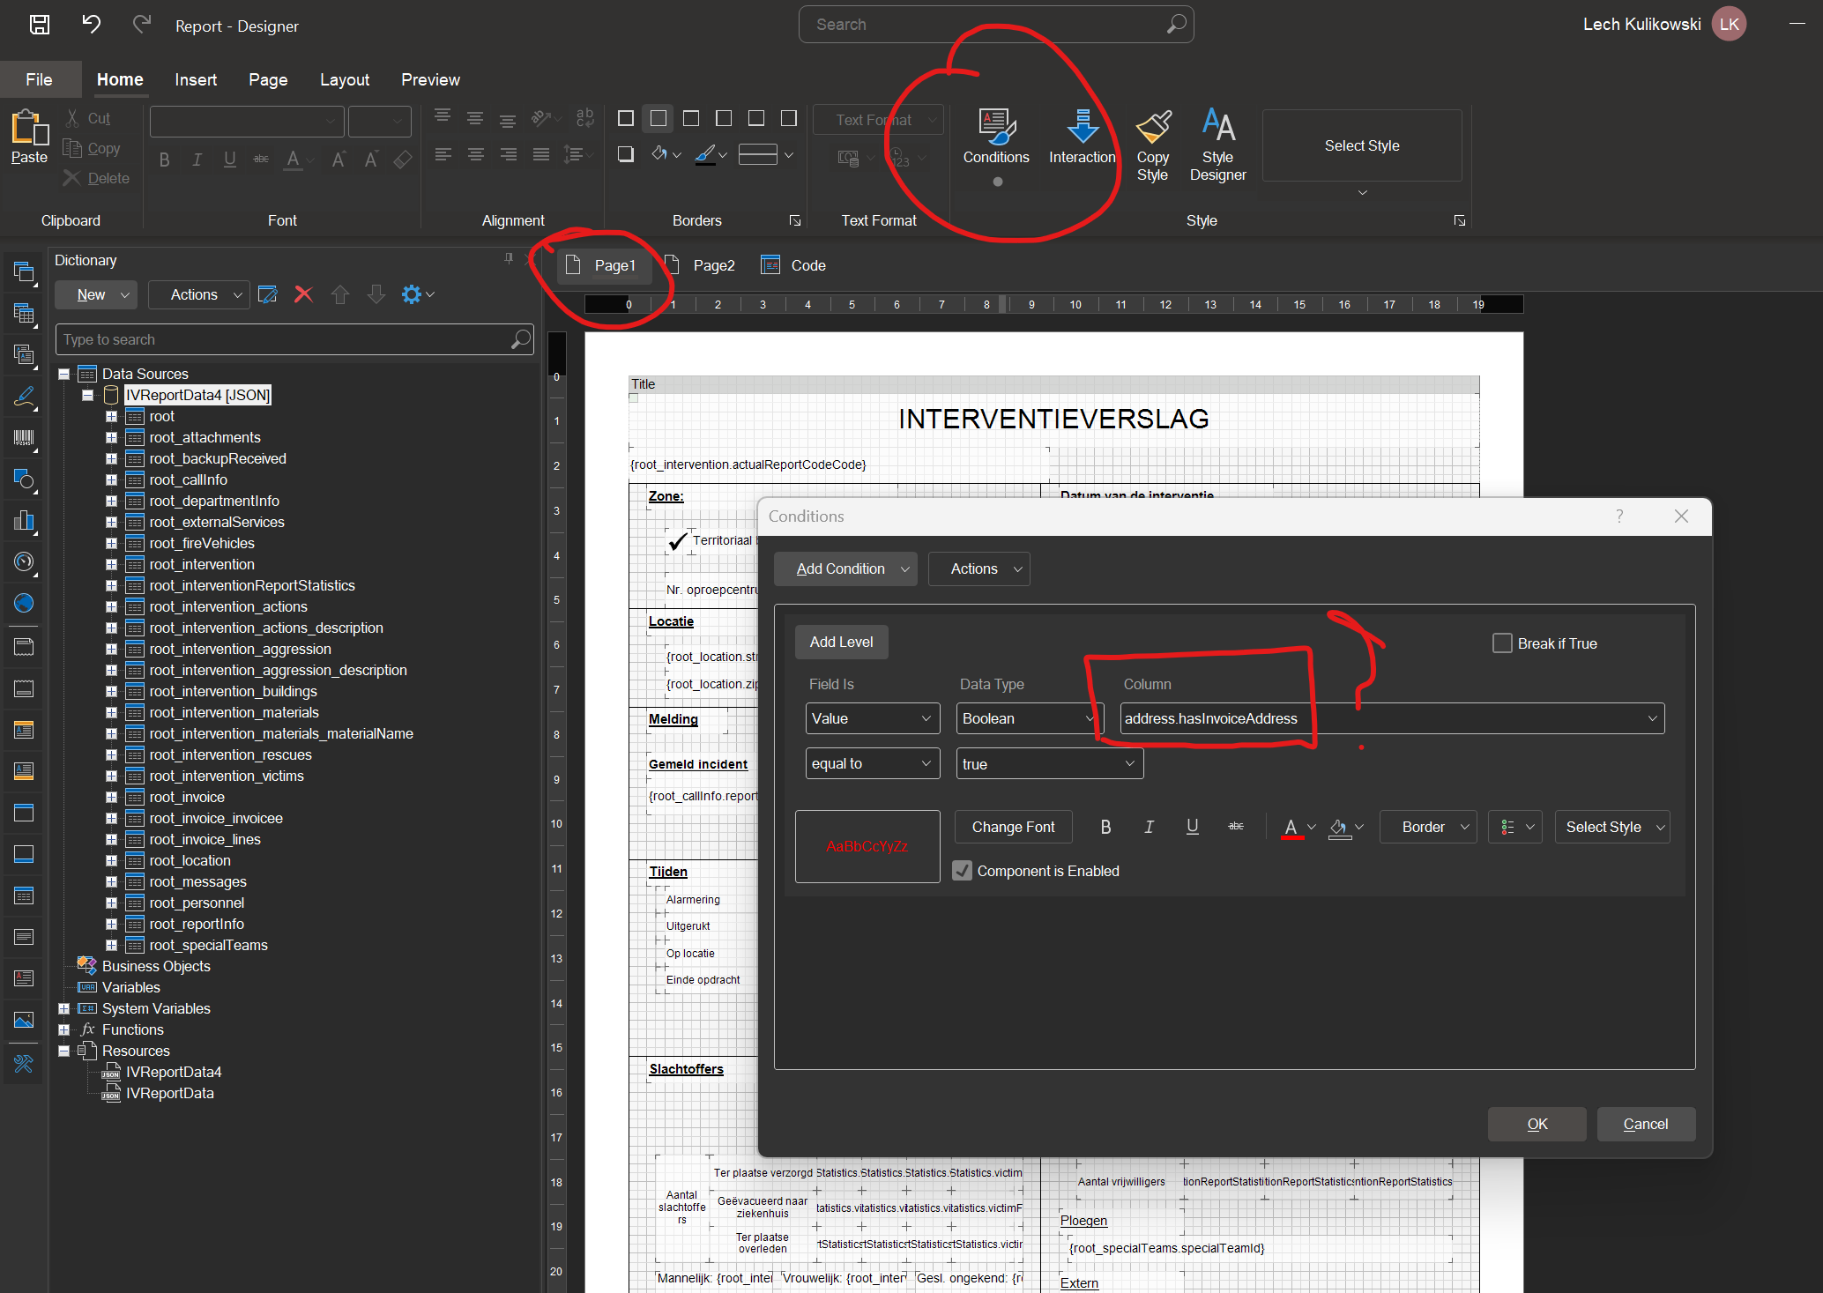The width and height of the screenshot is (1823, 1293).
Task: Click the tools wrench icon in toolbox
Action: tap(24, 1064)
